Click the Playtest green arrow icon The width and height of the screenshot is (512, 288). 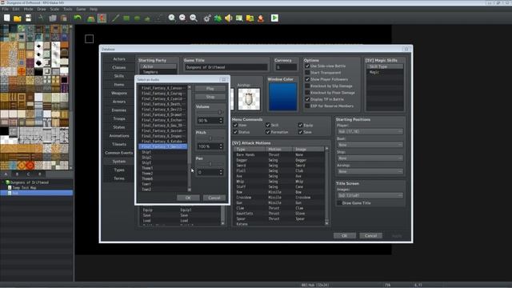274,18
